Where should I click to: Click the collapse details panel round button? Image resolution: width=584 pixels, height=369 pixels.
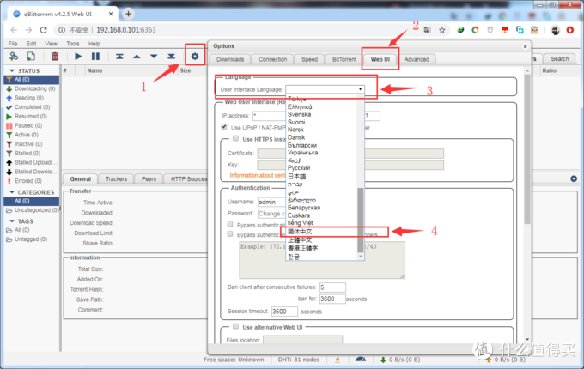click(x=574, y=178)
